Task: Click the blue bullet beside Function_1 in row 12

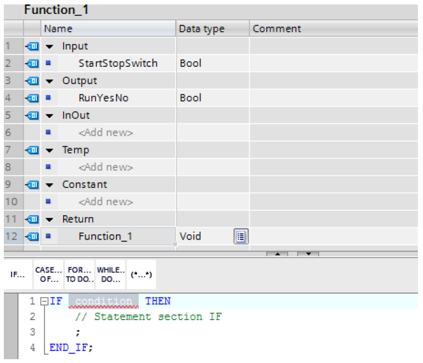Action: [48, 236]
